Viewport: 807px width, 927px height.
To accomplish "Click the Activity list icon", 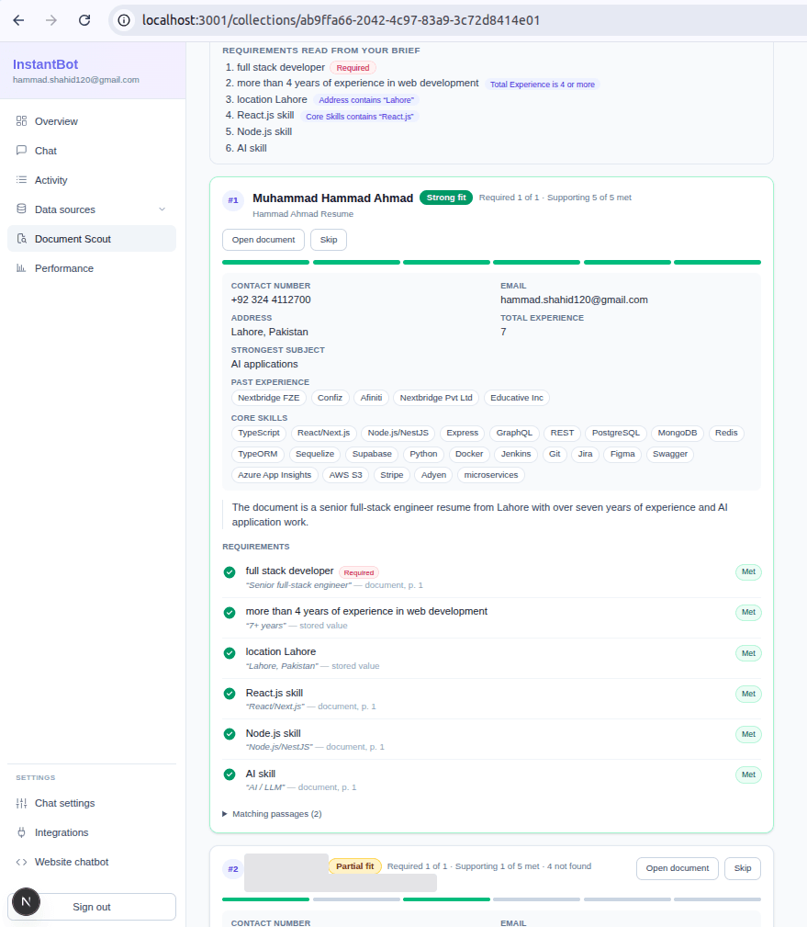I will [x=22, y=180].
